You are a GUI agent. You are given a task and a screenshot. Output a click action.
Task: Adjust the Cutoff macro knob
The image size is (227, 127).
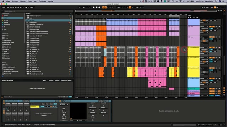[x=8, y=108]
